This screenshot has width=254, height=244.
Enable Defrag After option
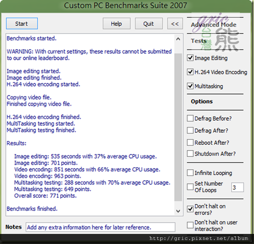pos(190,131)
